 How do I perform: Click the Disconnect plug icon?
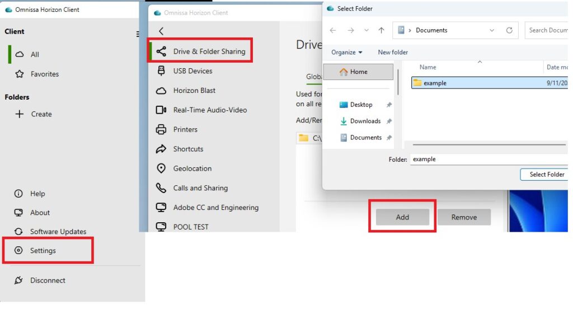tap(19, 280)
